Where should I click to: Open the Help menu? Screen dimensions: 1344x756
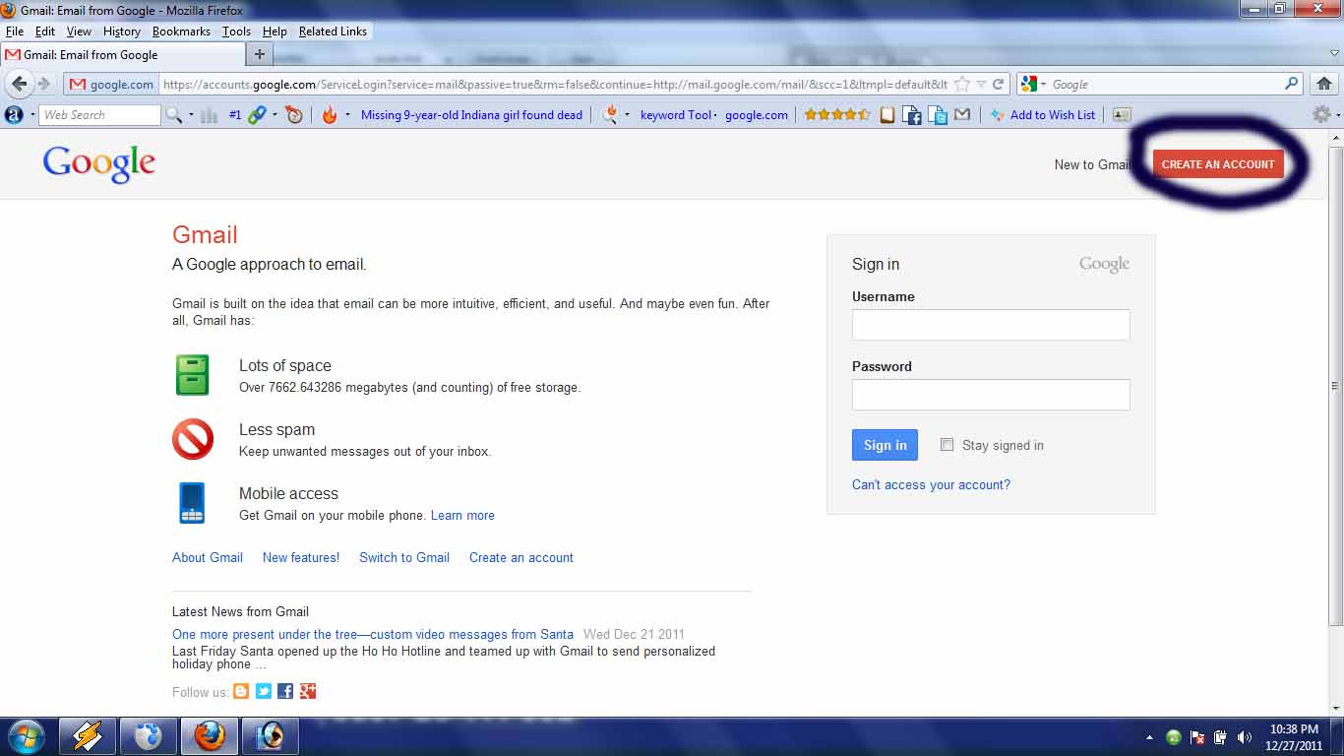pos(275,31)
